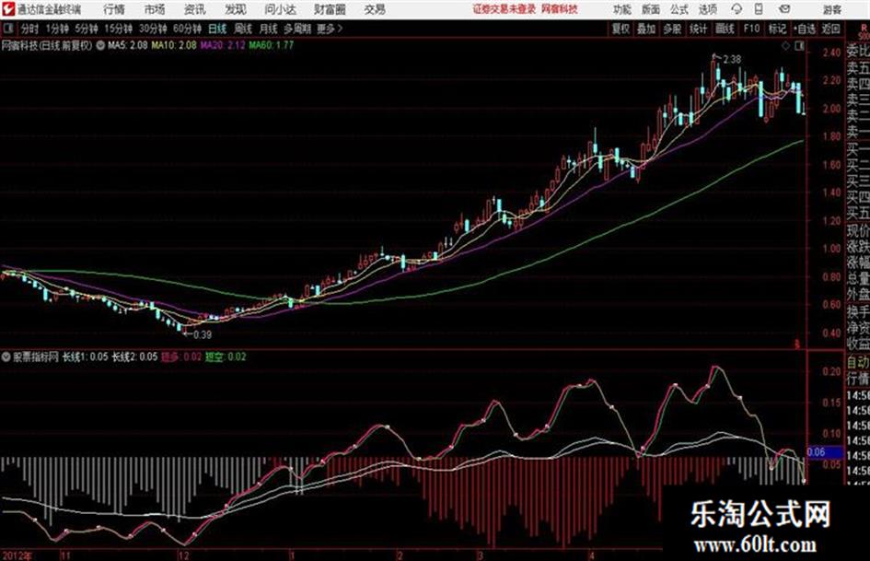Click the 游客 user account label
Image resolution: width=870 pixels, height=561 pixels.
(831, 9)
